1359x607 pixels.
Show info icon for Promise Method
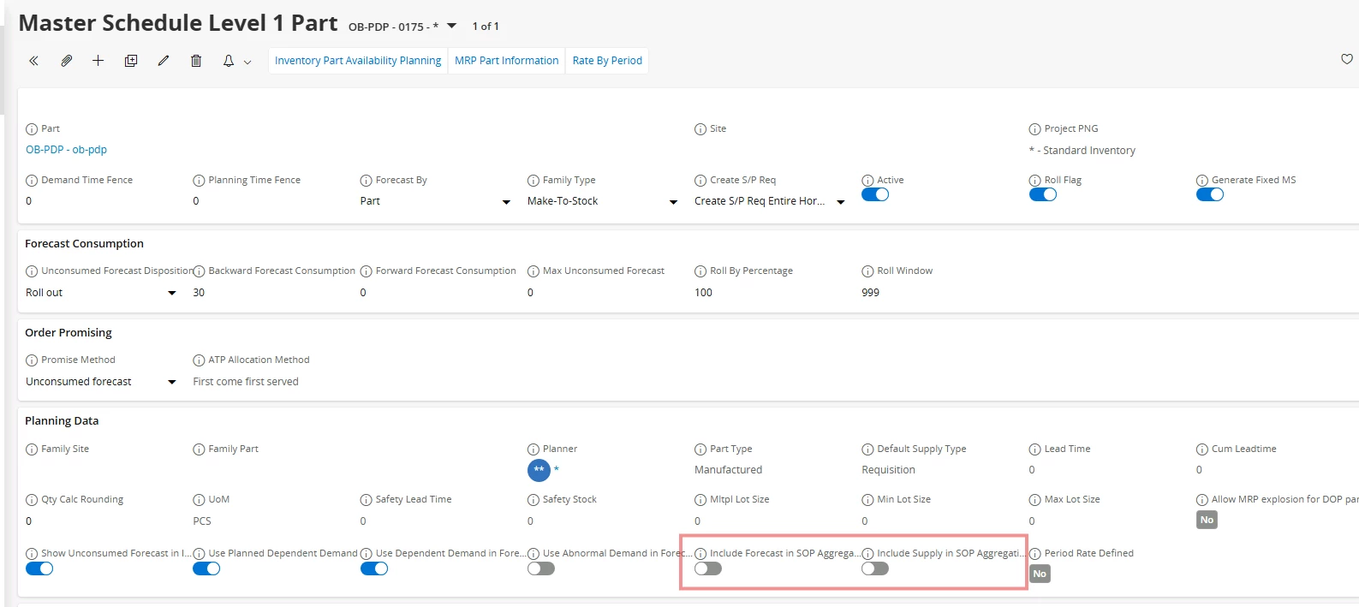(x=32, y=360)
